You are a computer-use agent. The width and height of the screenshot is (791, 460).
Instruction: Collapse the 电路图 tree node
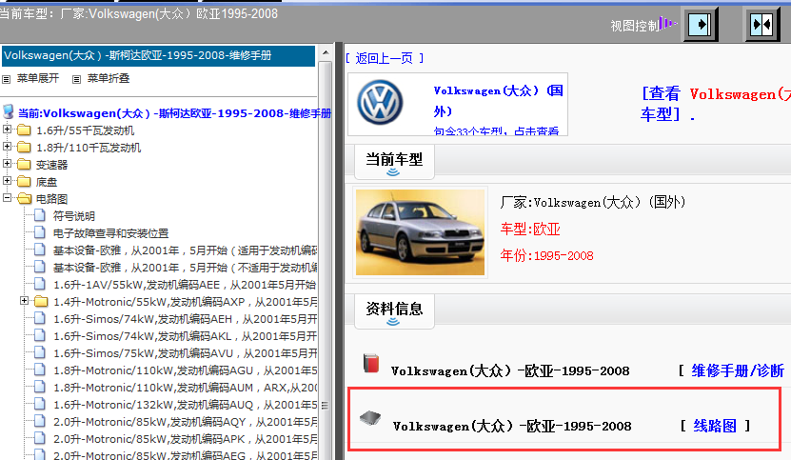[x=7, y=197]
